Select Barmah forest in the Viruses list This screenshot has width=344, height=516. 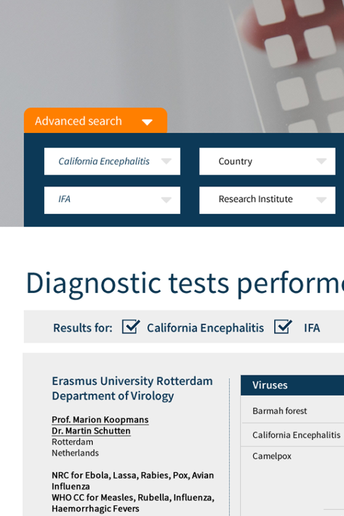click(280, 411)
